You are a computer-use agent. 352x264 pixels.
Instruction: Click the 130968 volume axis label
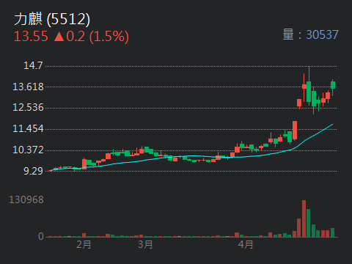coord(26,200)
